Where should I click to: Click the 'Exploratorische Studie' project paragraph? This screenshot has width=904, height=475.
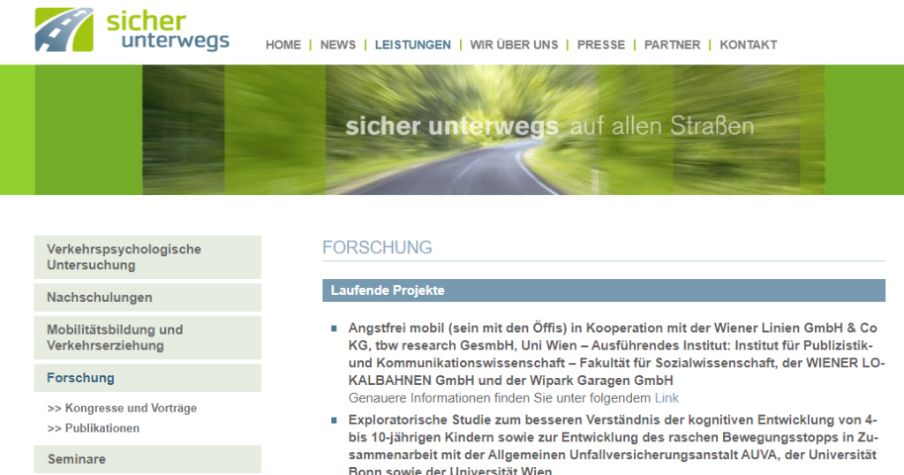tap(613, 446)
